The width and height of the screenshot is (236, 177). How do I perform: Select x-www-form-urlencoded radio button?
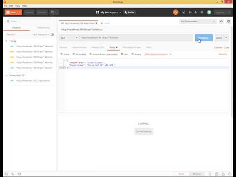pyautogui.click(x=90, y=54)
